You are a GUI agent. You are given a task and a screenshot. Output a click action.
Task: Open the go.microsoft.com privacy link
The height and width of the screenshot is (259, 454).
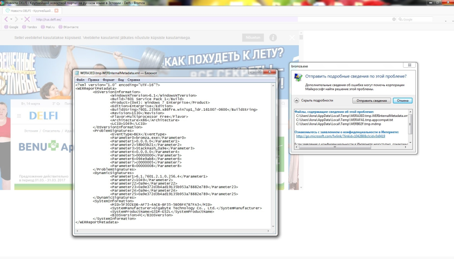tap(340, 136)
